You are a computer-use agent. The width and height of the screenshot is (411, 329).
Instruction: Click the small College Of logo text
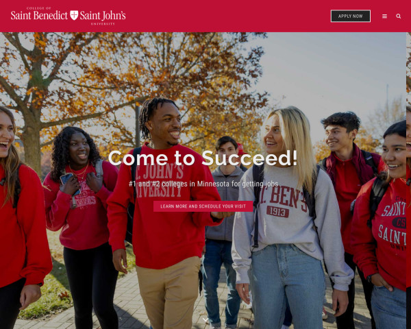[39, 8]
